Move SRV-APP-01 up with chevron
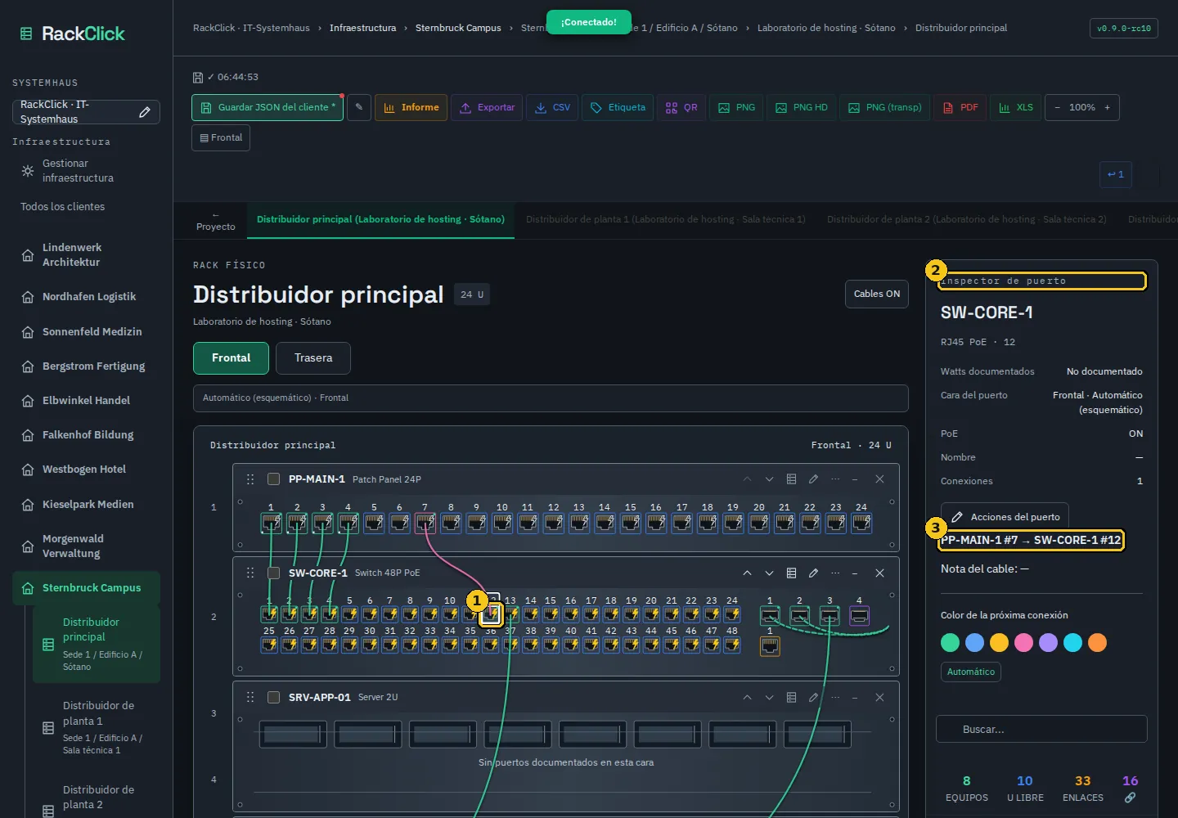Viewport: 1178px width, 818px height. point(747,698)
